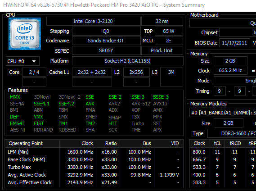Click the 32 nm process value
This screenshot has height=191, width=256.
point(162,21)
